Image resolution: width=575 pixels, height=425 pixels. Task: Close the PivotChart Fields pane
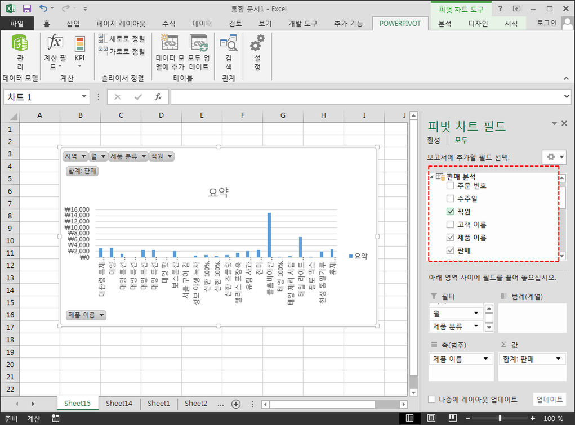pyautogui.click(x=564, y=124)
